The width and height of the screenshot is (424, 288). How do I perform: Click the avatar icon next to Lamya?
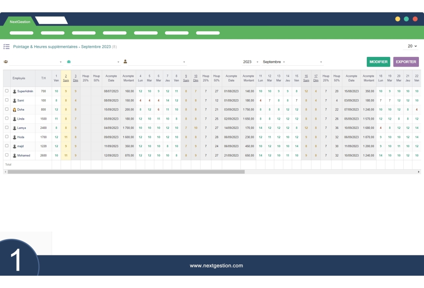pos(14,128)
